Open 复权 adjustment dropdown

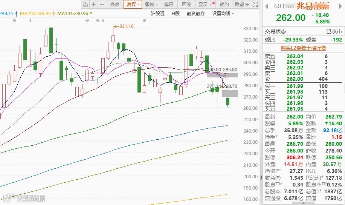coord(133,5)
